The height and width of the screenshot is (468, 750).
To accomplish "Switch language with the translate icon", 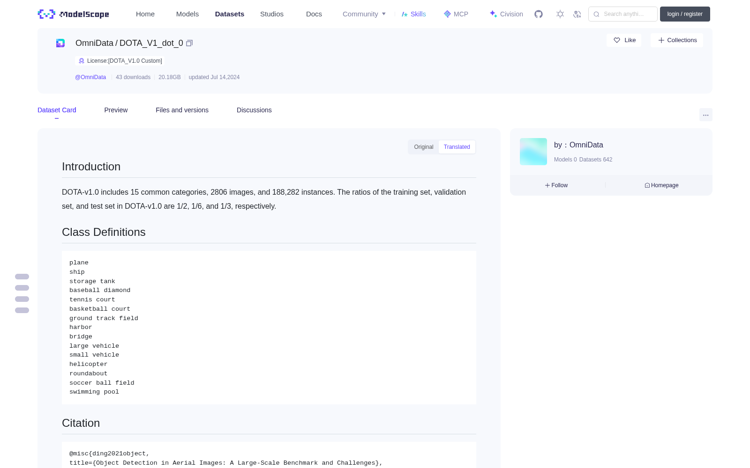I will 577,14.
